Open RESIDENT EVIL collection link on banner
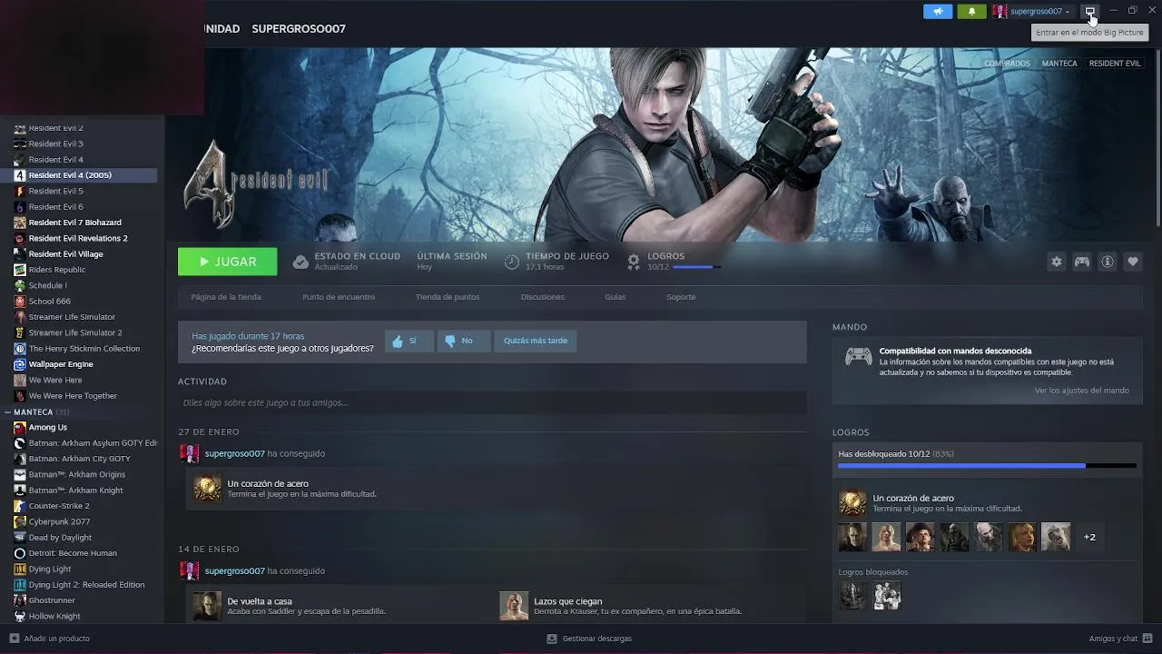 [1115, 64]
